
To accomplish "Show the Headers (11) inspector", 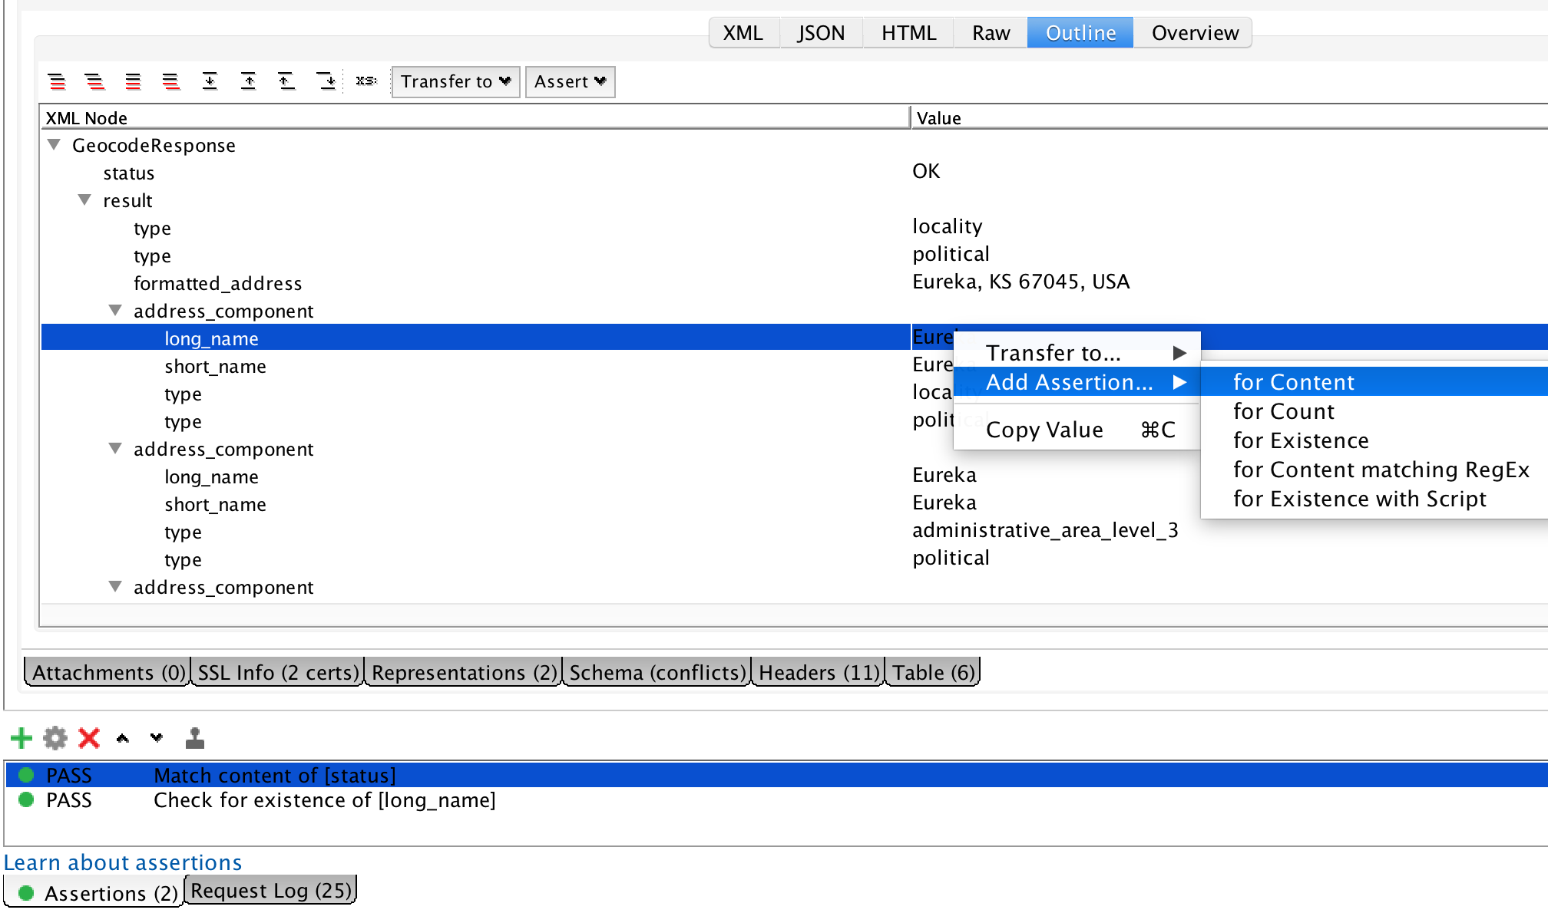I will tap(816, 672).
